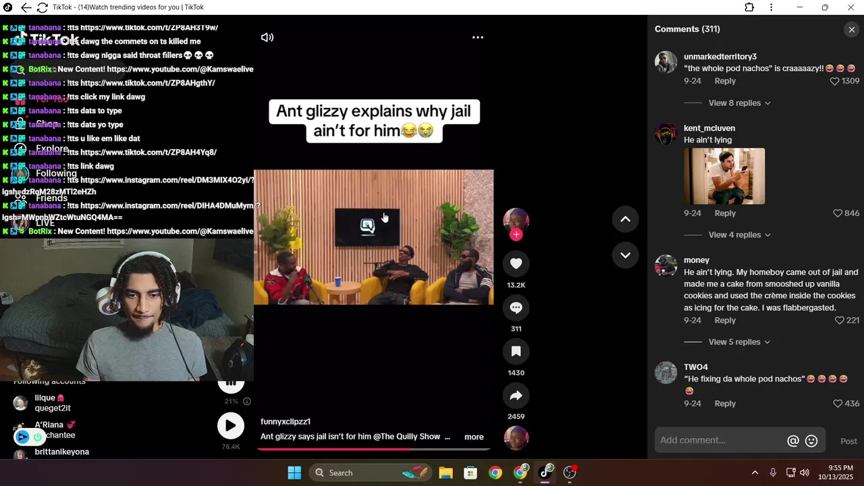Click the Post comment button

[848, 441]
